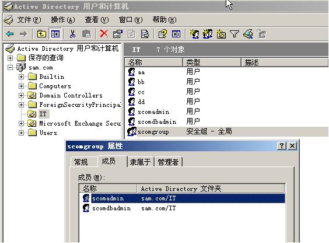Sort list by 名称 column header
Image resolution: width=329 pixels, height=243 pixels.
click(x=154, y=62)
